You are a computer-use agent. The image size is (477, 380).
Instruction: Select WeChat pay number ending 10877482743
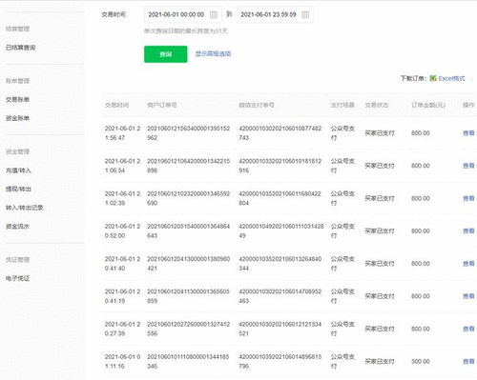pyautogui.click(x=280, y=133)
